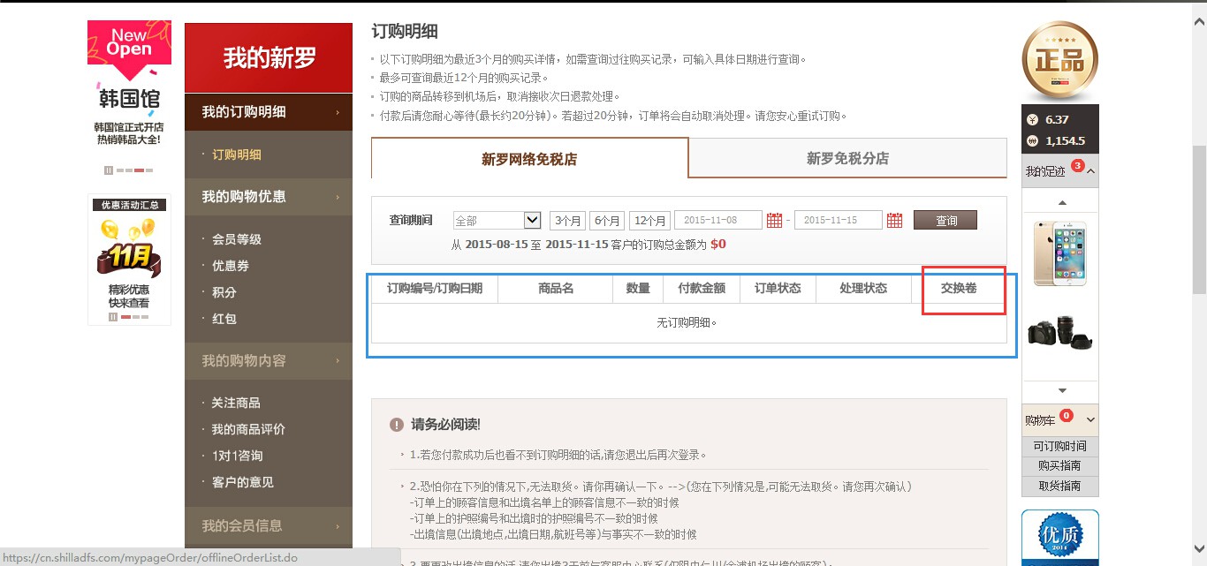This screenshot has height=566, width=1207.
Task: Expand the 购物车 section
Action: pos(1090,421)
